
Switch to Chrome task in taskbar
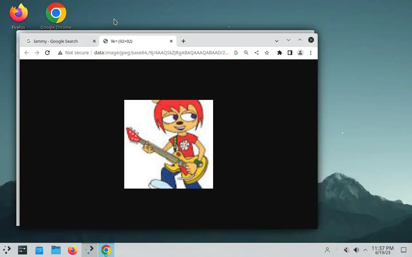click(106, 250)
